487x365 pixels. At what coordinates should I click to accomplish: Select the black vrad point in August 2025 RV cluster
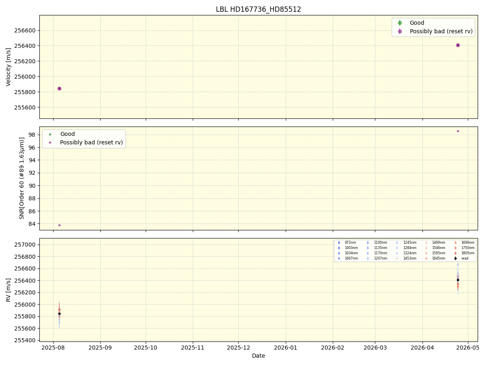[59, 313]
